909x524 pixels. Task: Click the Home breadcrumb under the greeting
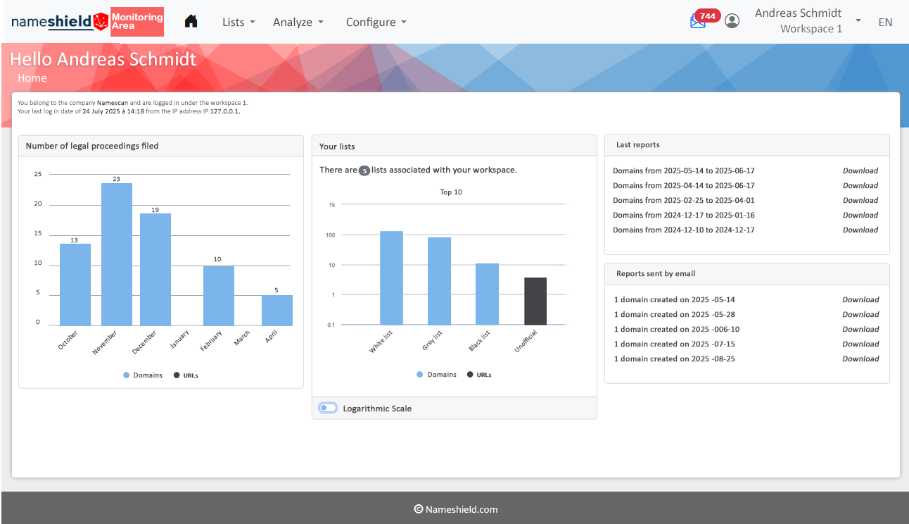tap(32, 78)
